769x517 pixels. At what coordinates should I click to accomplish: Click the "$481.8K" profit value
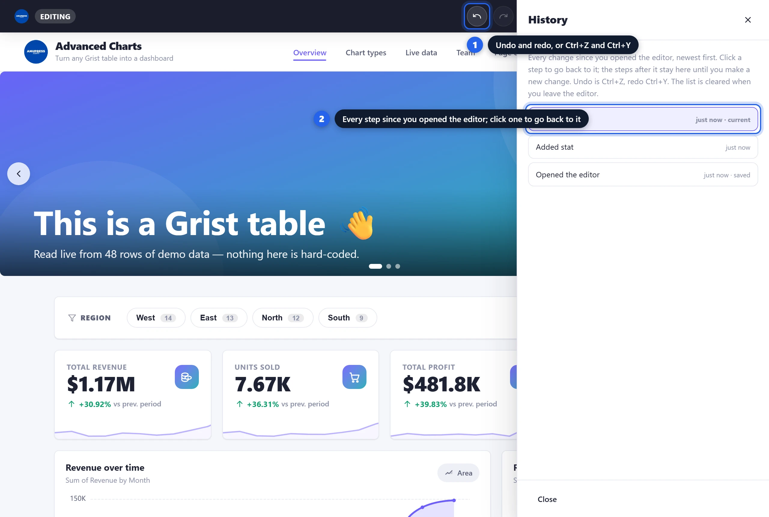click(442, 384)
